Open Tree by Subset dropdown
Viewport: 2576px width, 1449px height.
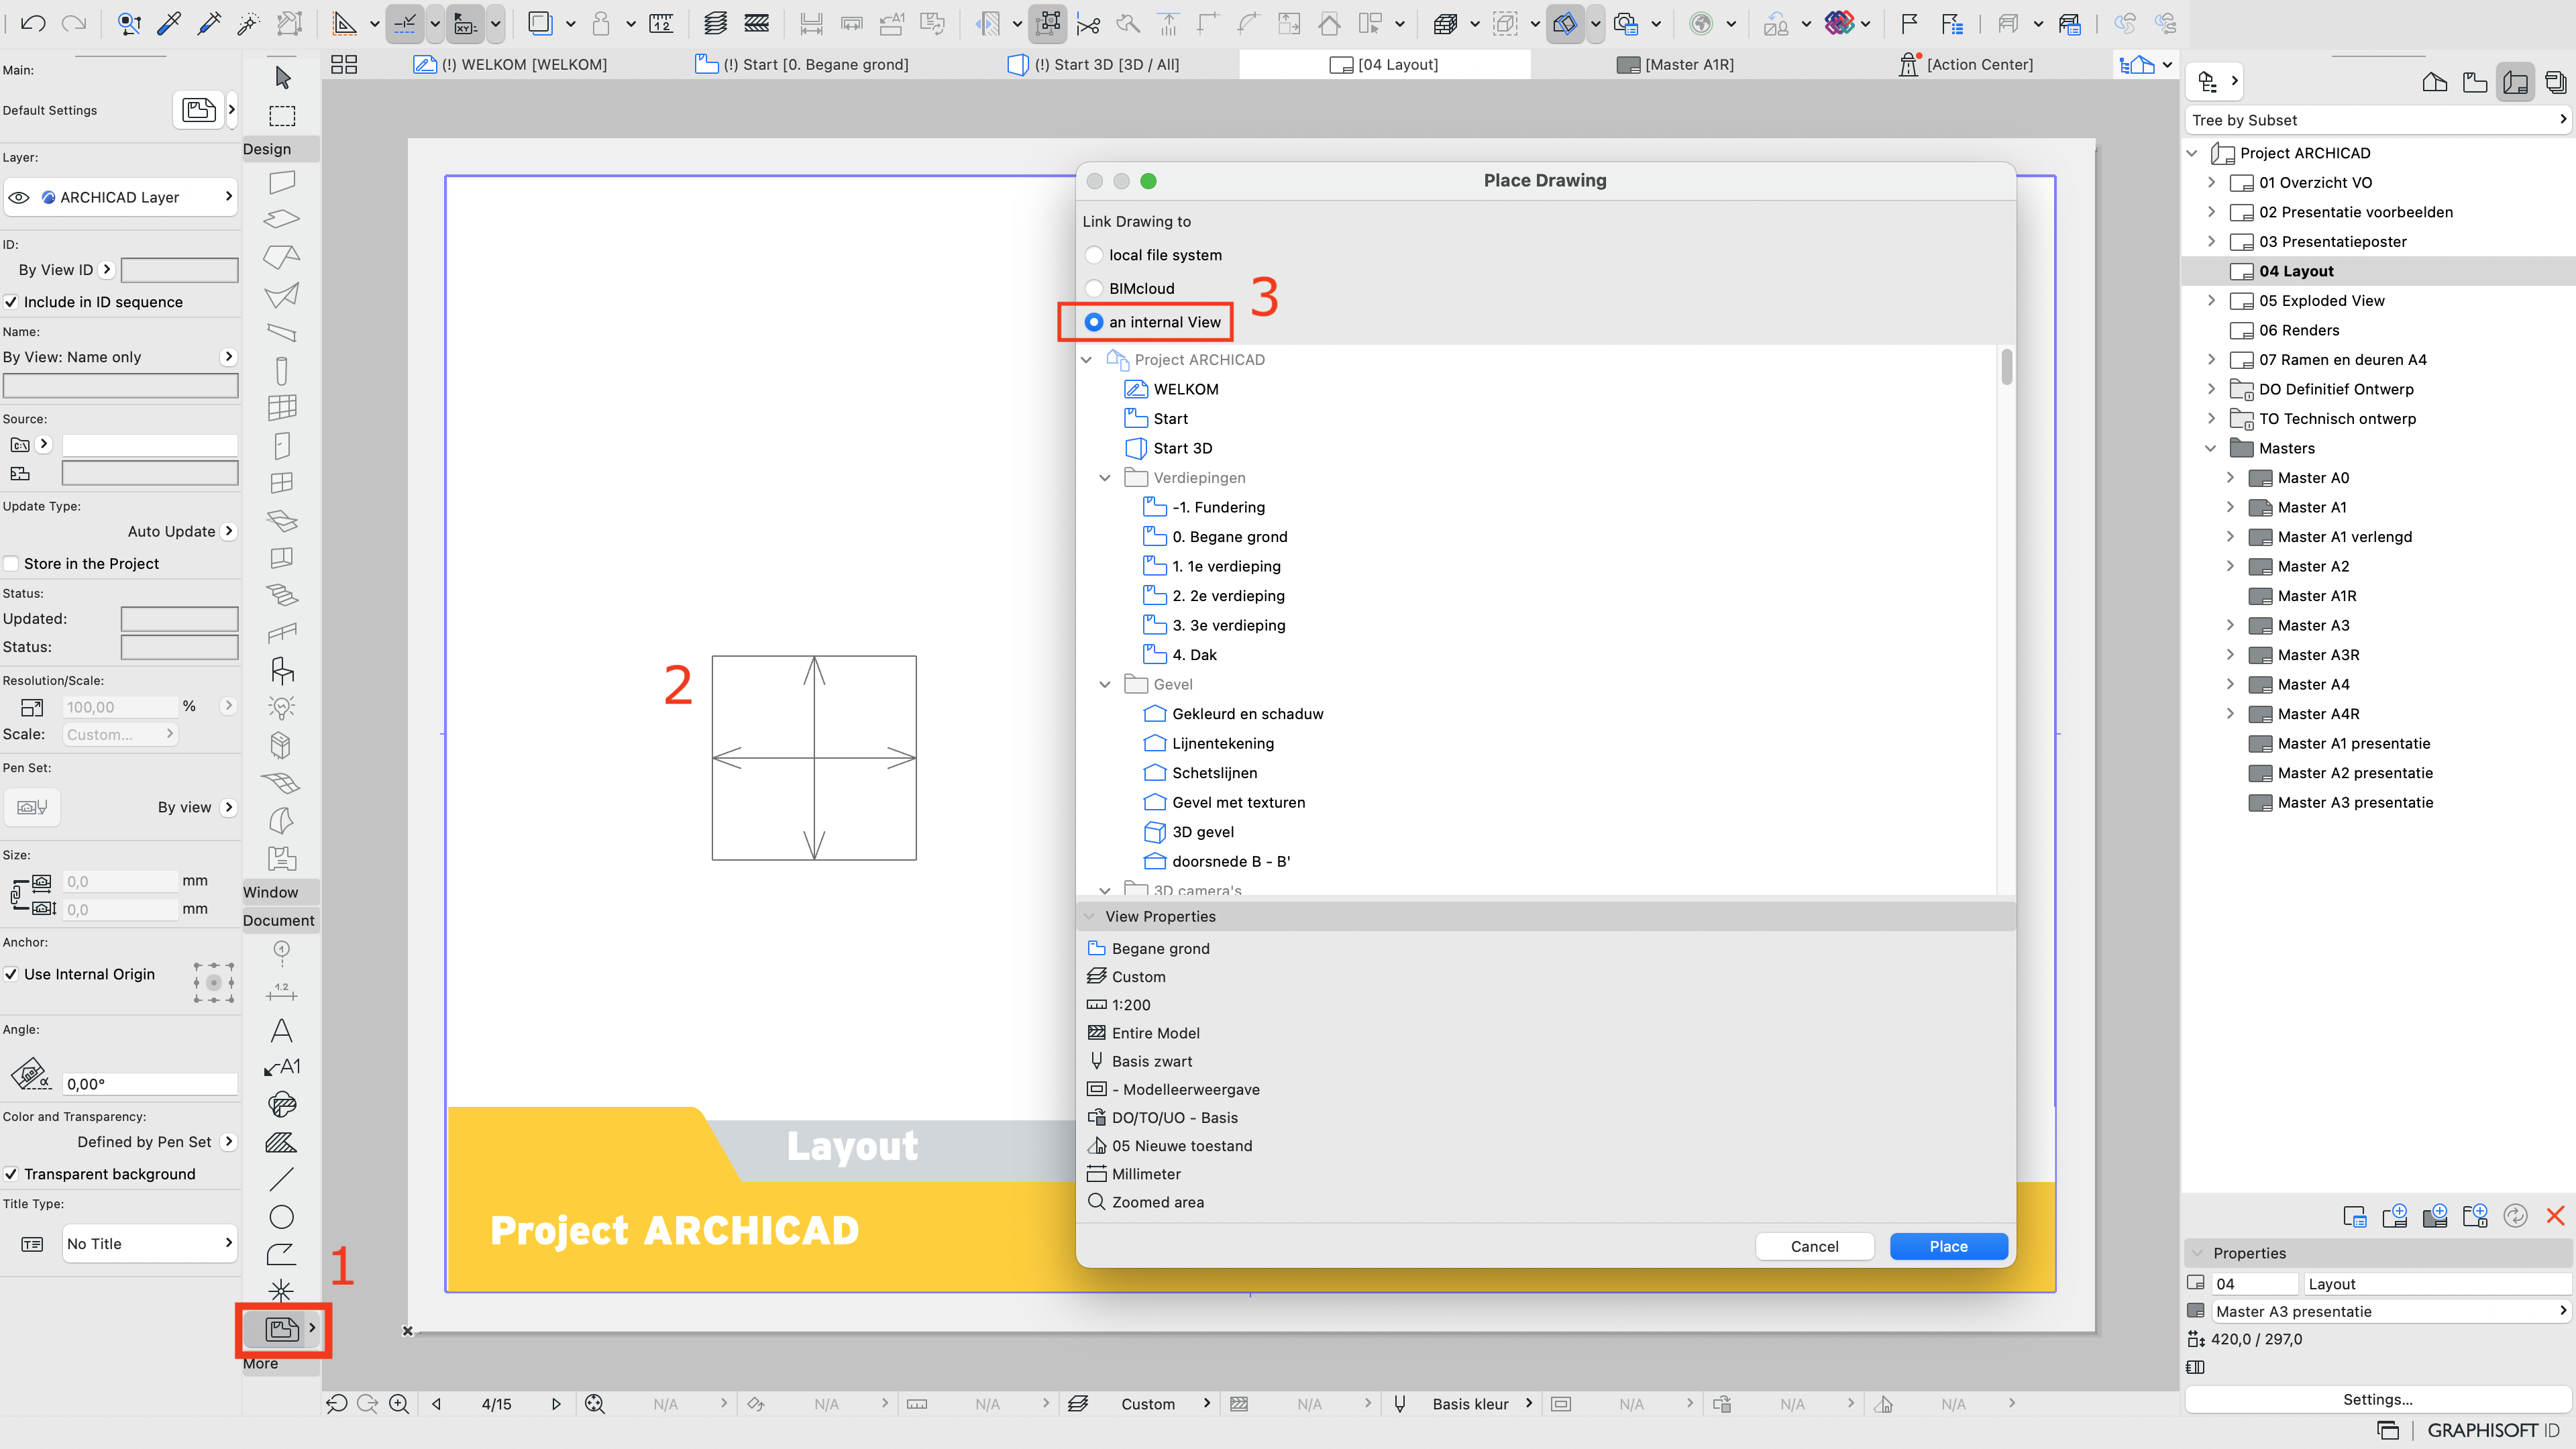coord(2378,120)
